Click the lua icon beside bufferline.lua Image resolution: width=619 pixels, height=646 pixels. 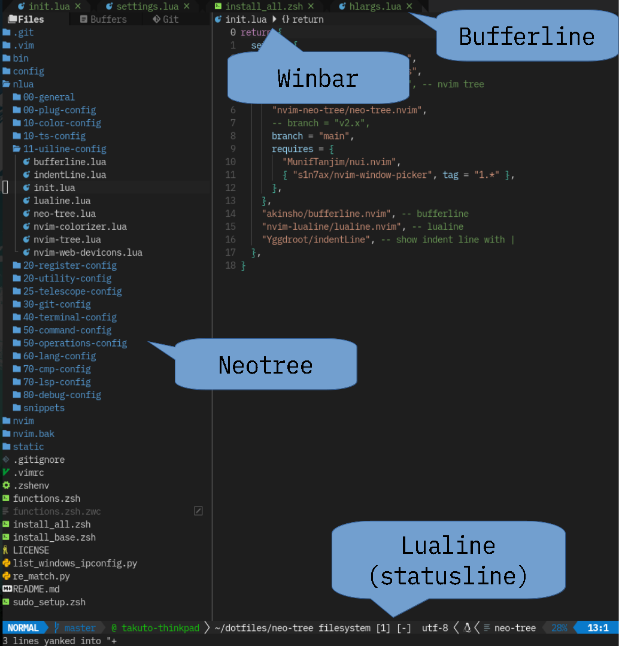click(x=26, y=162)
